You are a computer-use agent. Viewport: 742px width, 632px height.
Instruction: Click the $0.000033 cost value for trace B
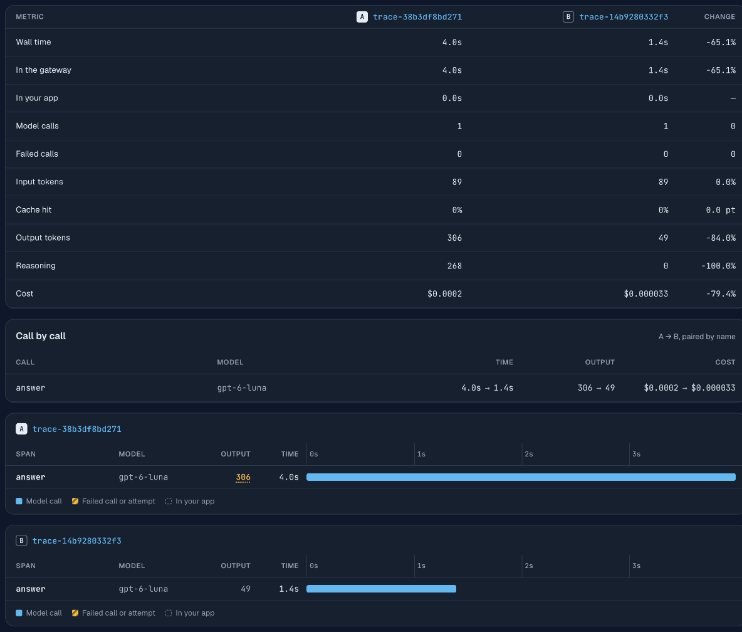[646, 293]
